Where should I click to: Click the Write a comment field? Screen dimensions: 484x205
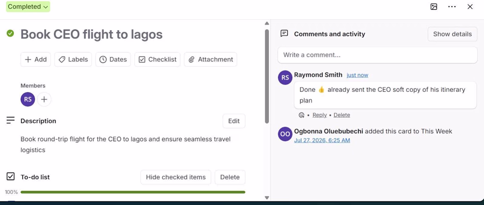378,55
